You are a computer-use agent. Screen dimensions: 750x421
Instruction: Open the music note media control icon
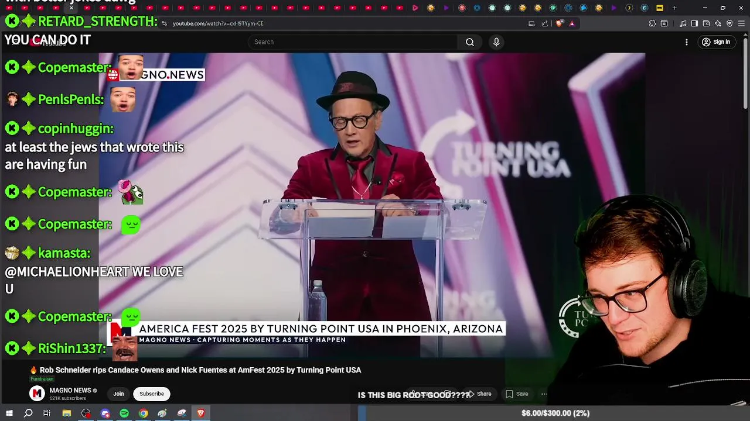coord(683,23)
